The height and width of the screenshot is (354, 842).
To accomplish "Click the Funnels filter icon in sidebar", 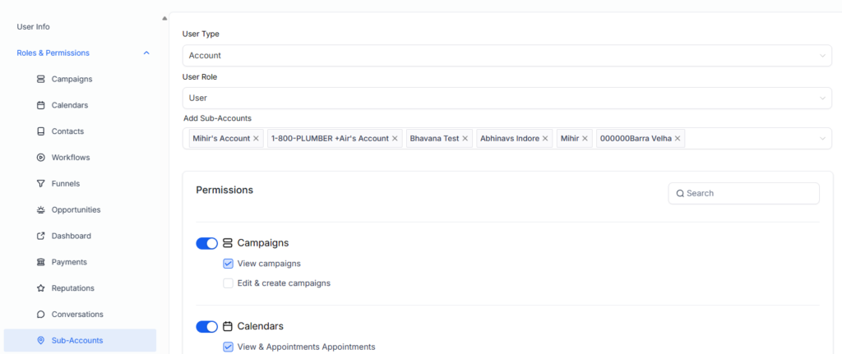I will pyautogui.click(x=41, y=184).
